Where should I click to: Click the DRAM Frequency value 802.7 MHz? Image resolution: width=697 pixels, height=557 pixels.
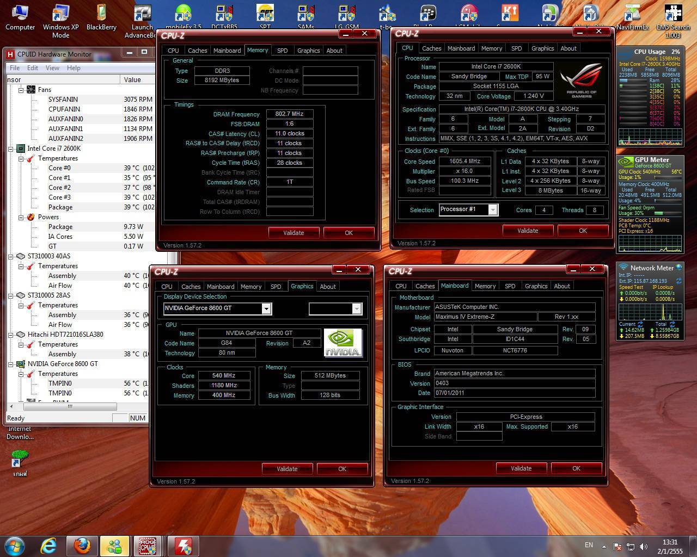(289, 114)
